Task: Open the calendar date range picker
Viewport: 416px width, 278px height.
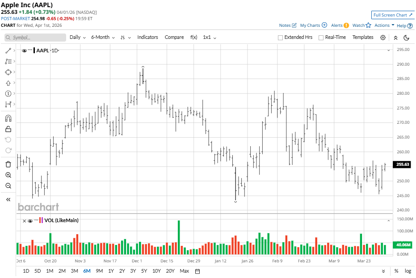Action: pyautogui.click(x=197, y=271)
